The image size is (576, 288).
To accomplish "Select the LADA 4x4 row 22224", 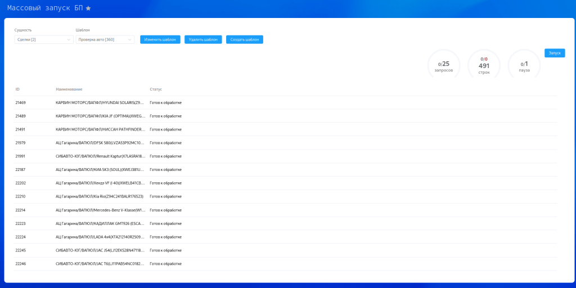I will 285,237.
